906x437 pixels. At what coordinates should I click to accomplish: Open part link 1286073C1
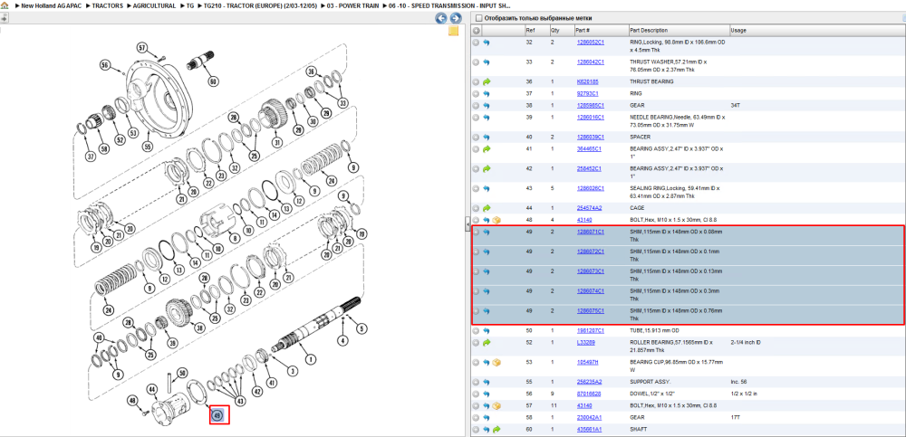590,271
